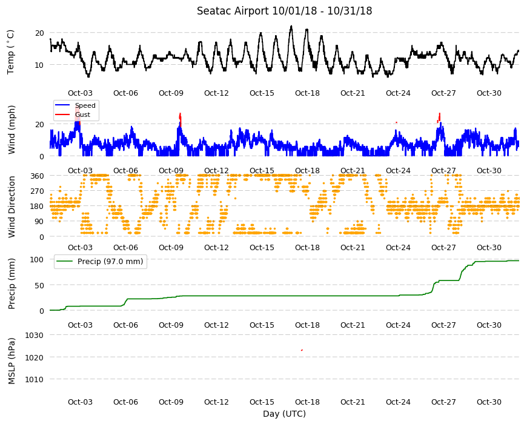The width and height of the screenshot is (527, 424).
Task: Click the 360 tick on Wind Direction
Action: point(38,176)
